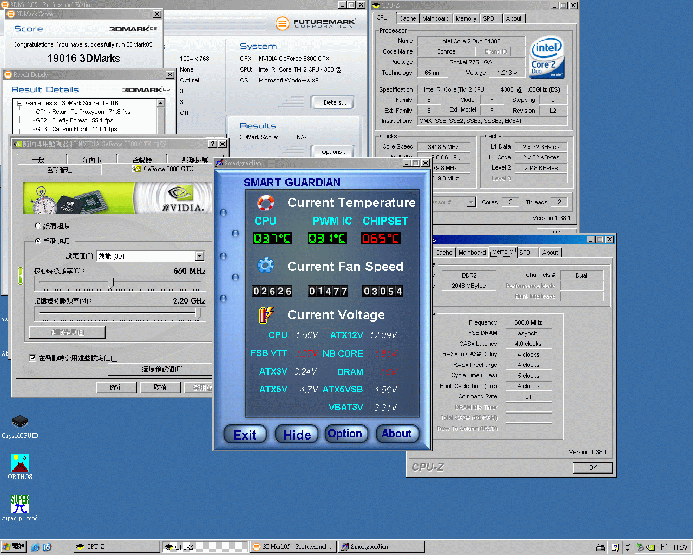693x555 pixels.
Task: Select the manual overclocking radio button
Action: tap(37, 241)
